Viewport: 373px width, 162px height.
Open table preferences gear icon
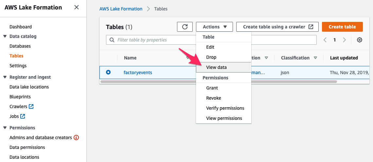[360, 40]
